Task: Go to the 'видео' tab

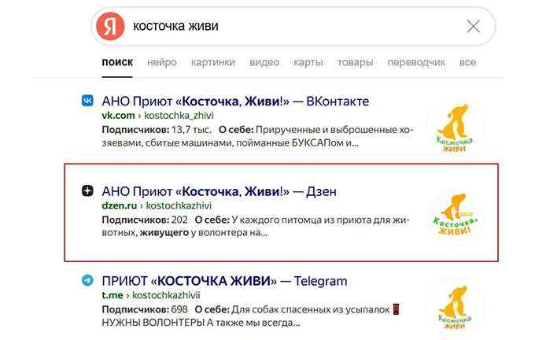Action: (264, 62)
